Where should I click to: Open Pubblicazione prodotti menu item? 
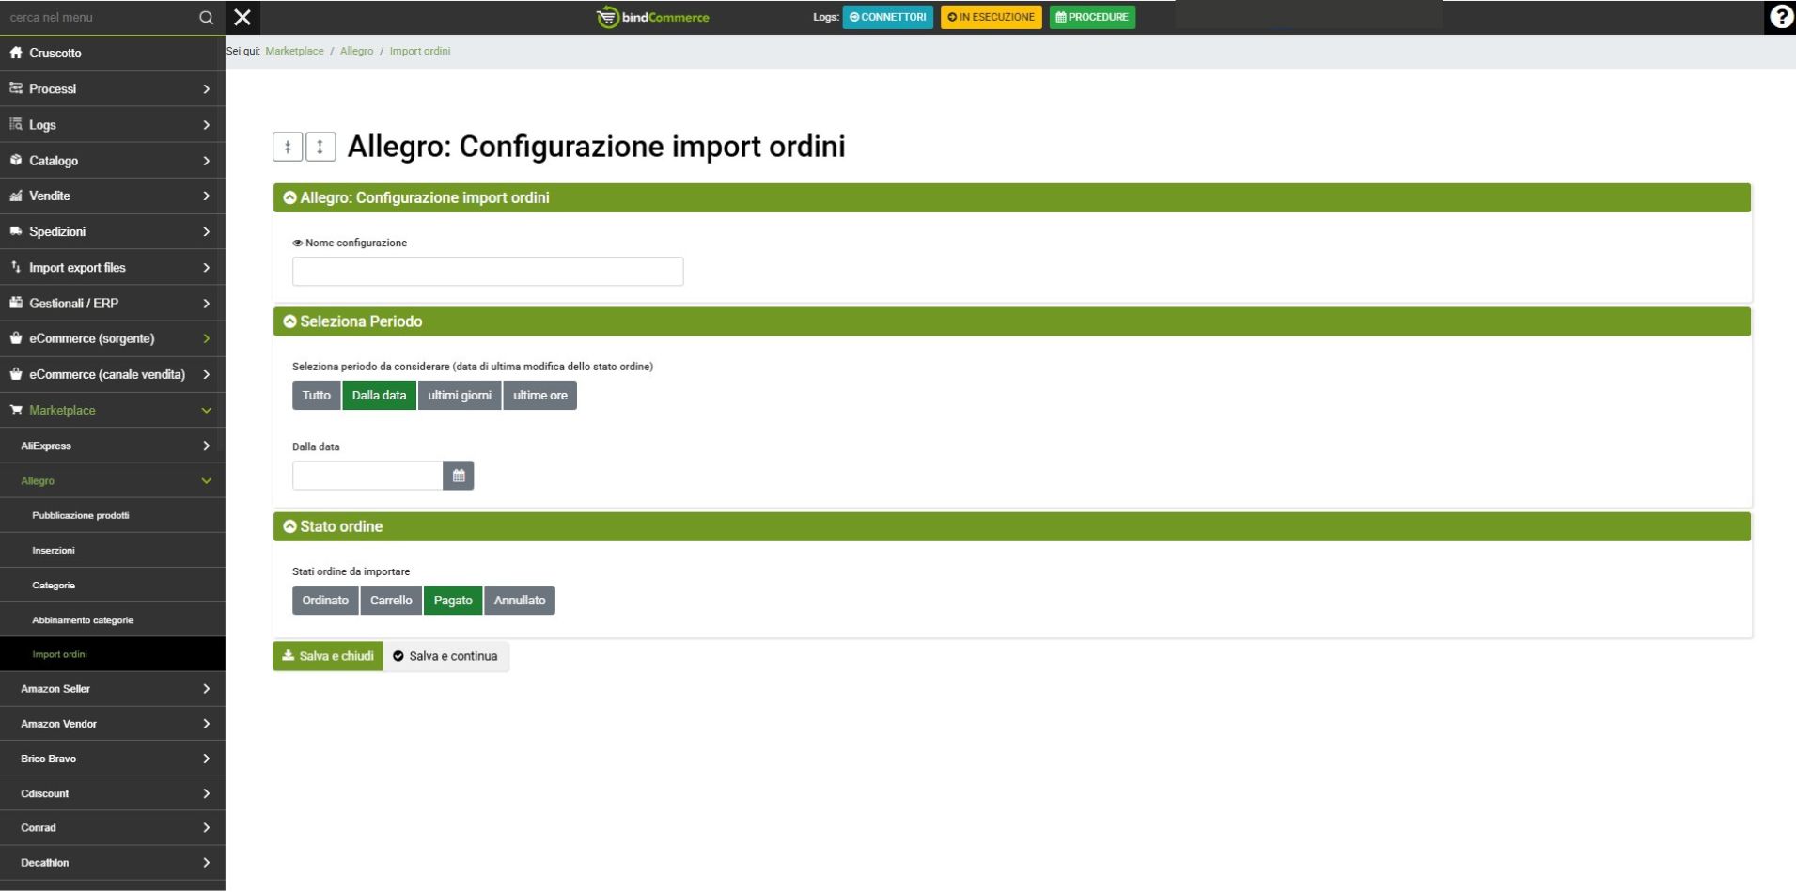coord(81,515)
